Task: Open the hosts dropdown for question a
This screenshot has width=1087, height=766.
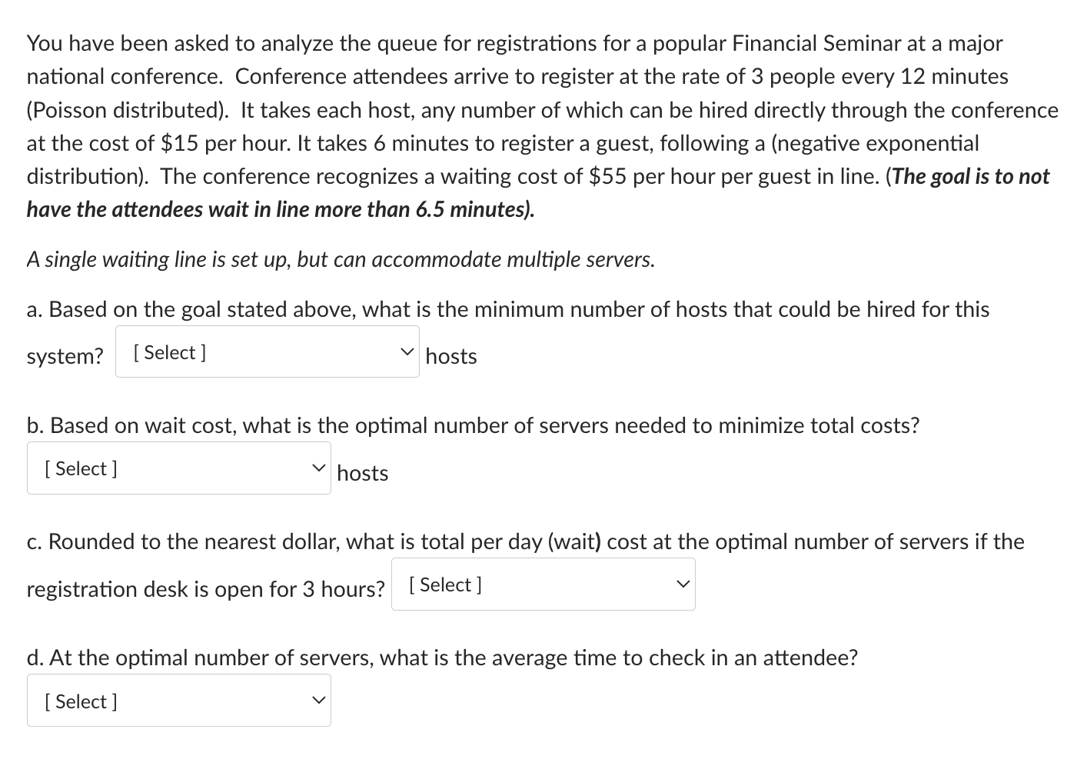Action: click(266, 352)
